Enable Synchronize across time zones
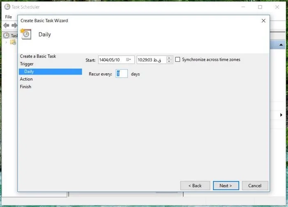This screenshot has width=288, height=207. pyautogui.click(x=178, y=60)
